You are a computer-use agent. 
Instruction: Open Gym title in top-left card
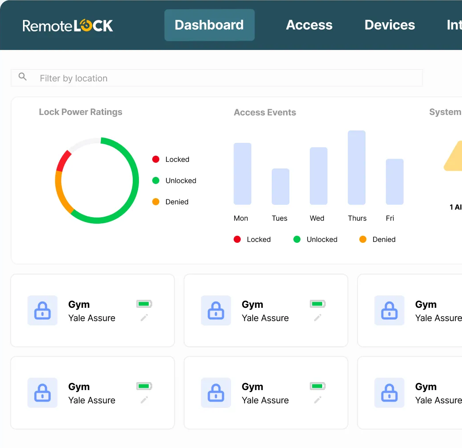click(79, 305)
